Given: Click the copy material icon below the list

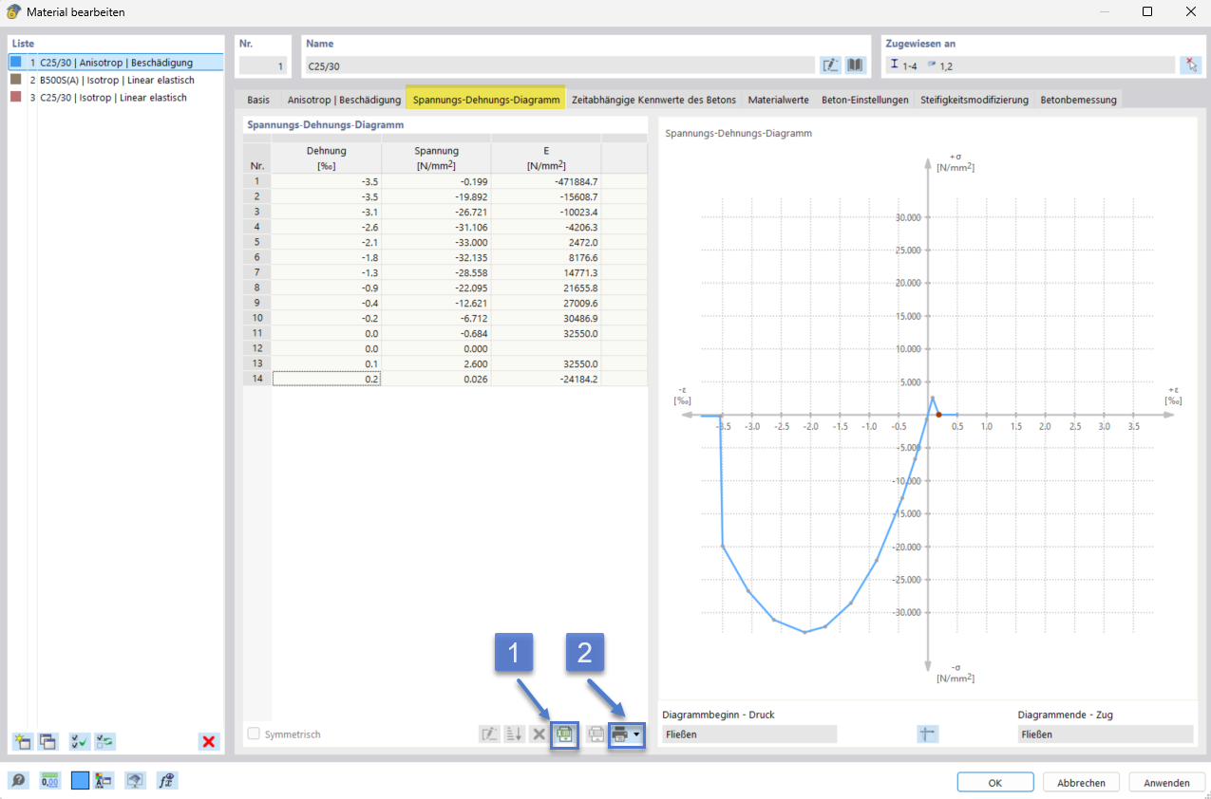Looking at the screenshot, I should click(47, 741).
